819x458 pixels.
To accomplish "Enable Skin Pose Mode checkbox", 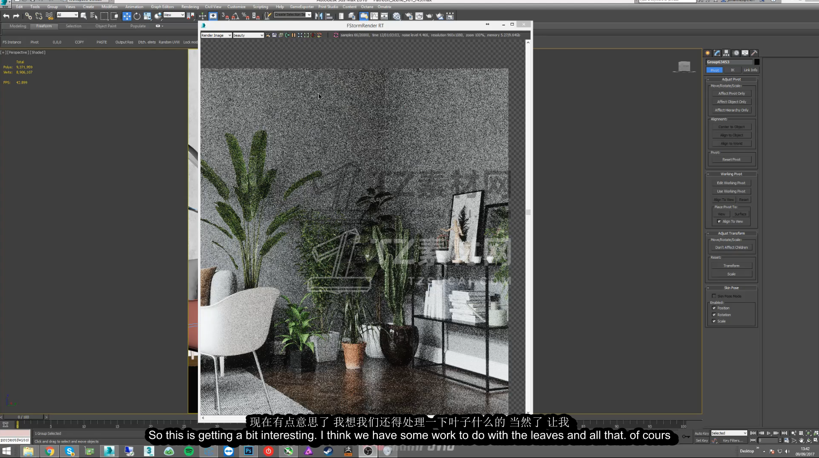I will (714, 296).
